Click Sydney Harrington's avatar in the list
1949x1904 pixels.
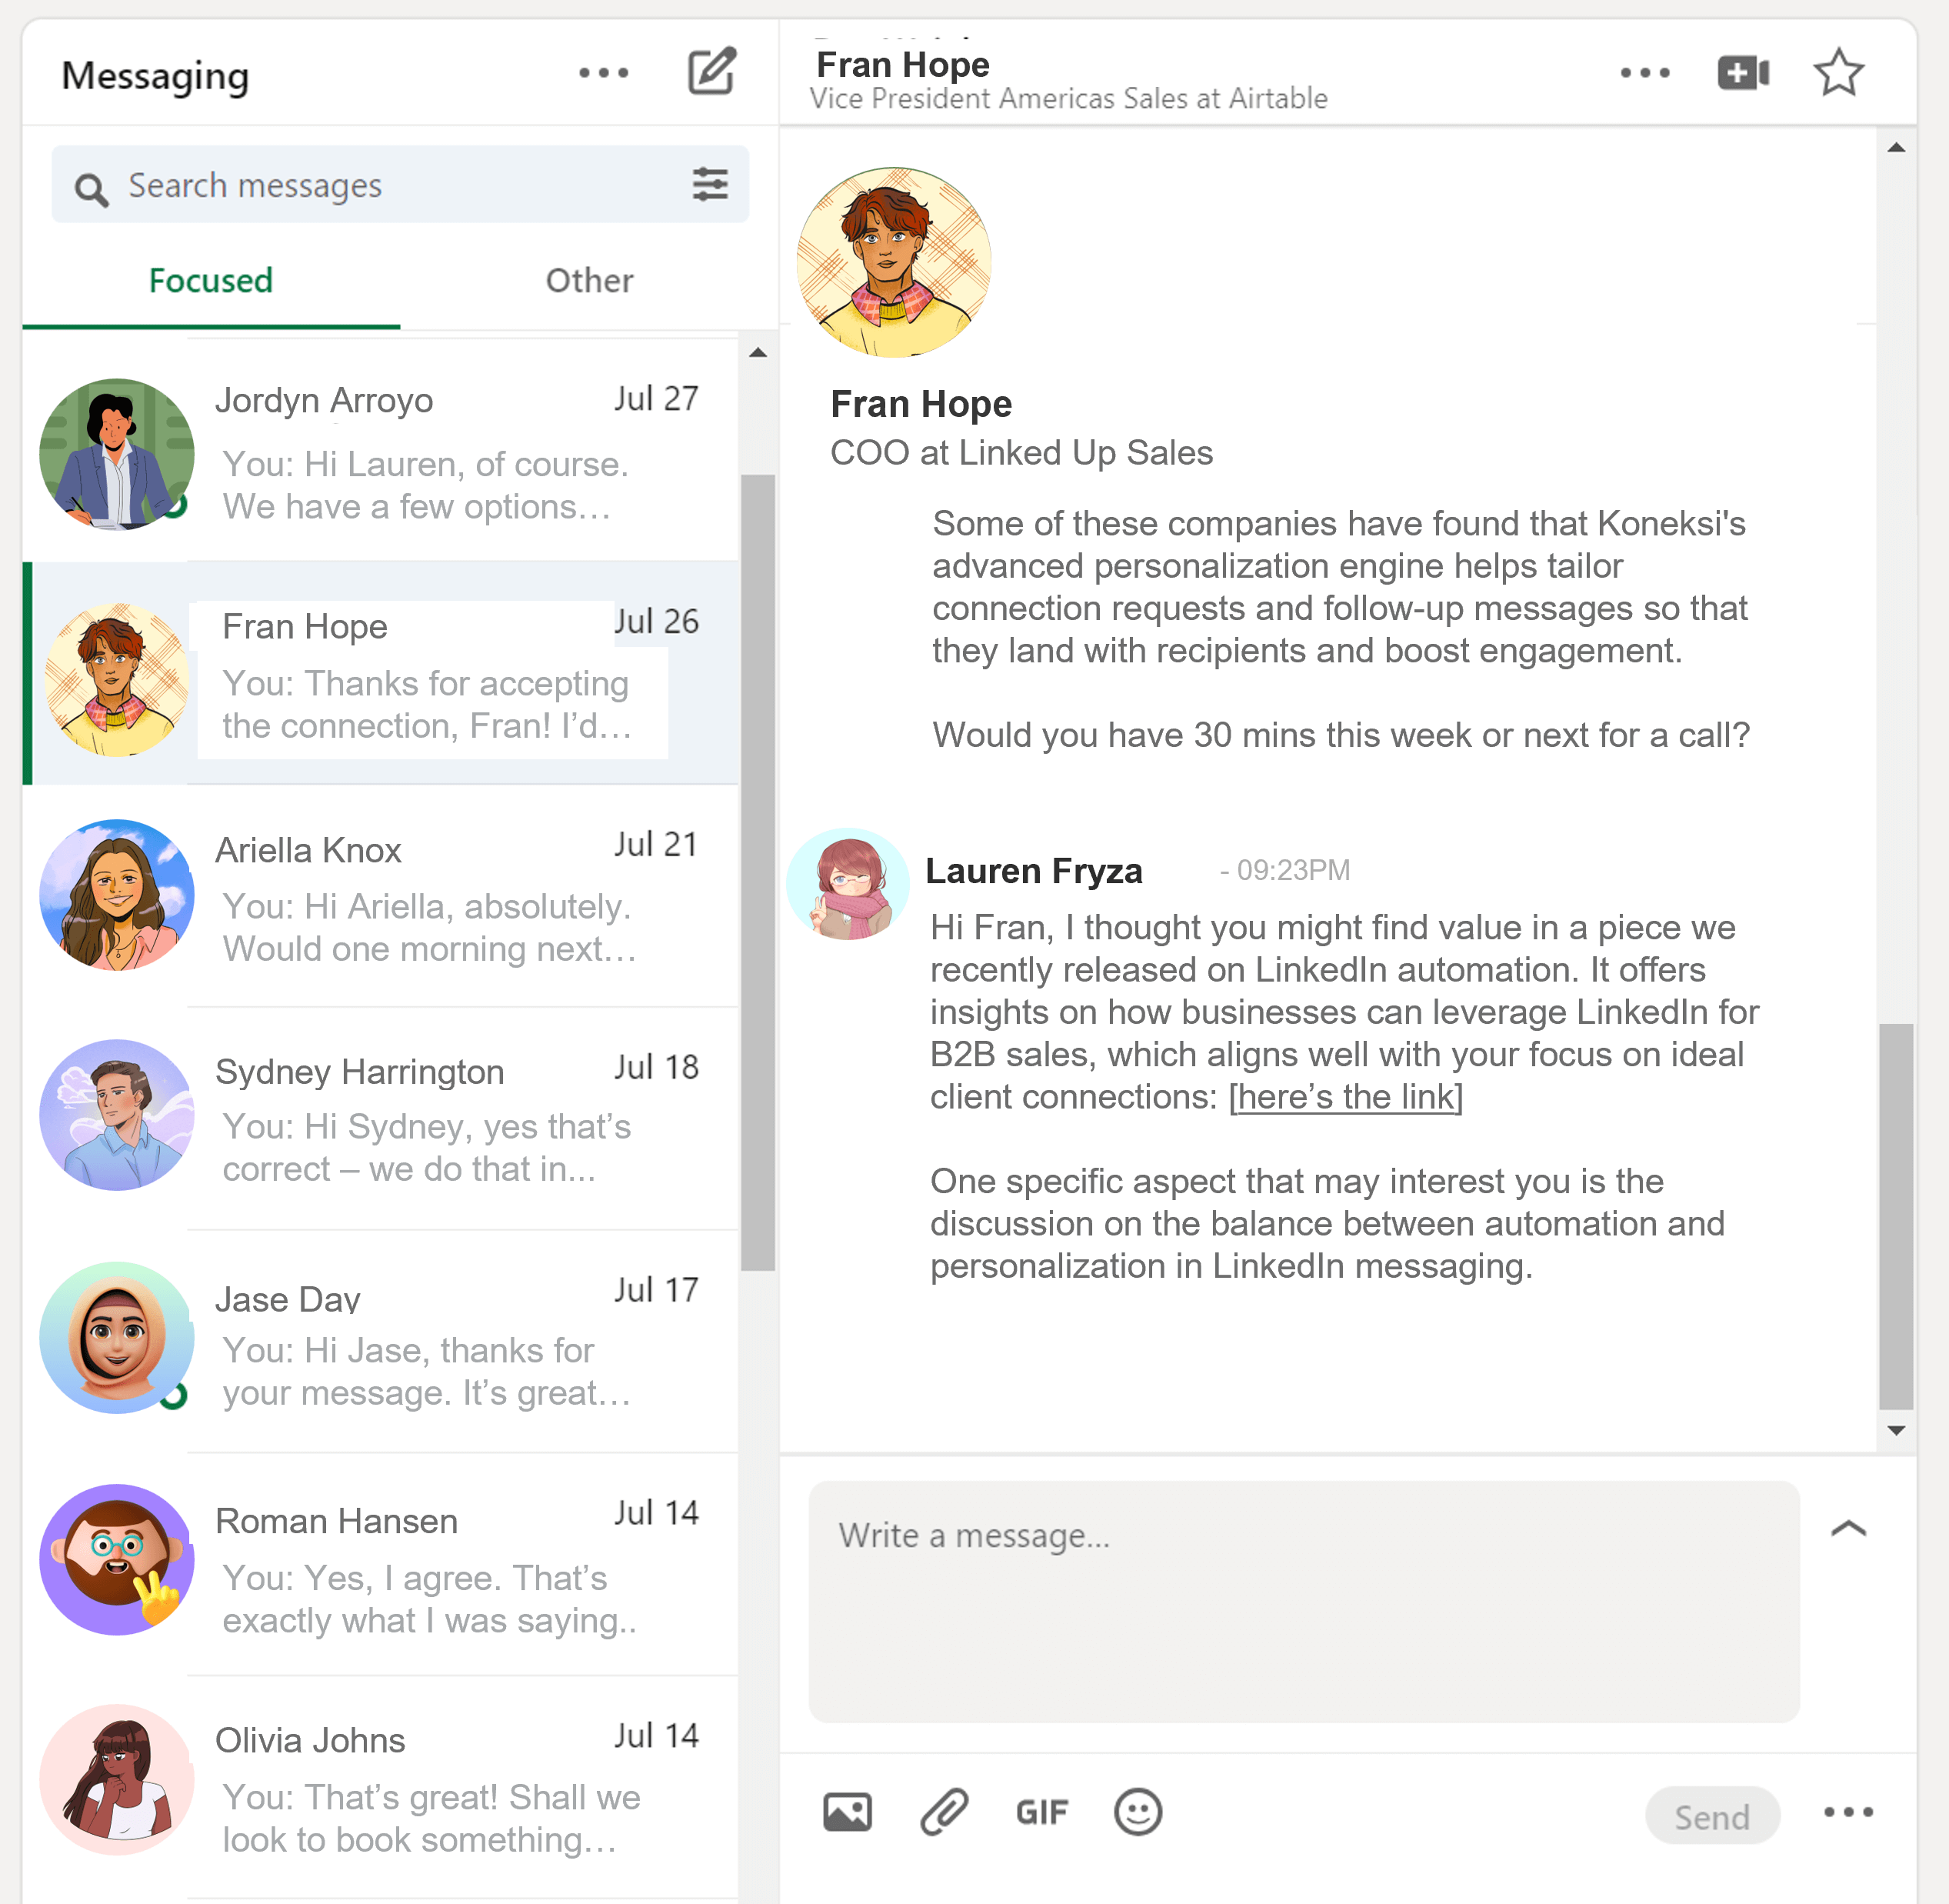116,1115
